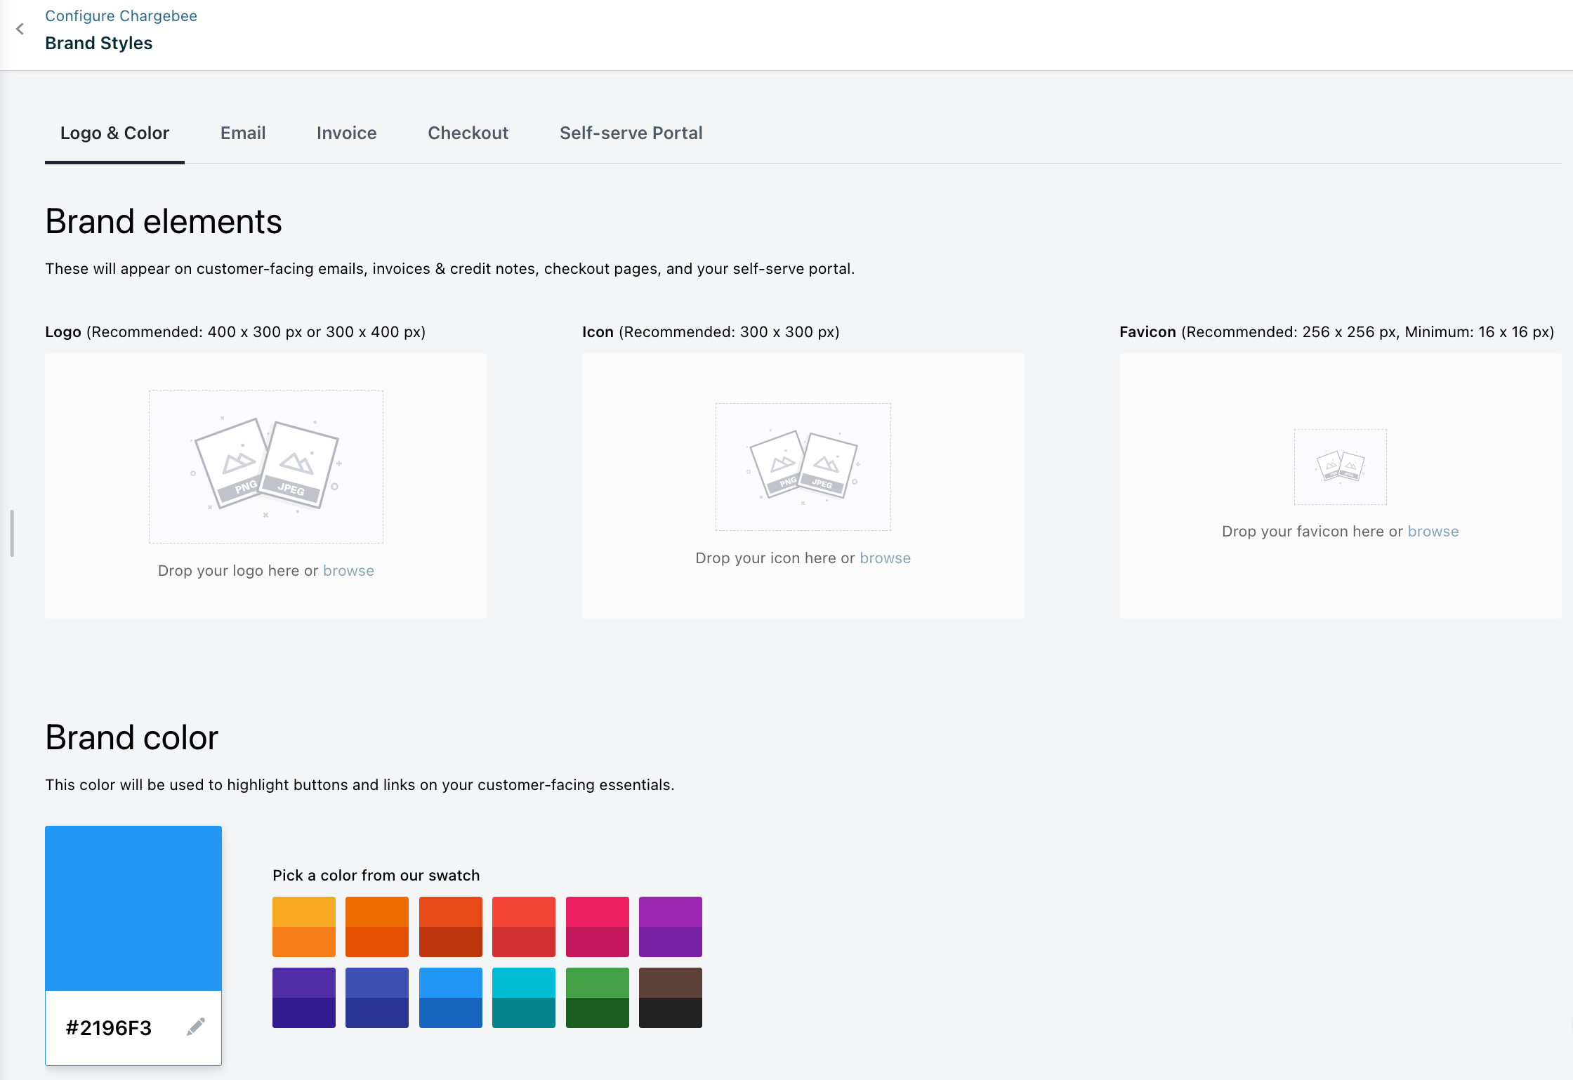Go back using the left chevron arrow
Screen dimensions: 1573x1080
[20, 29]
